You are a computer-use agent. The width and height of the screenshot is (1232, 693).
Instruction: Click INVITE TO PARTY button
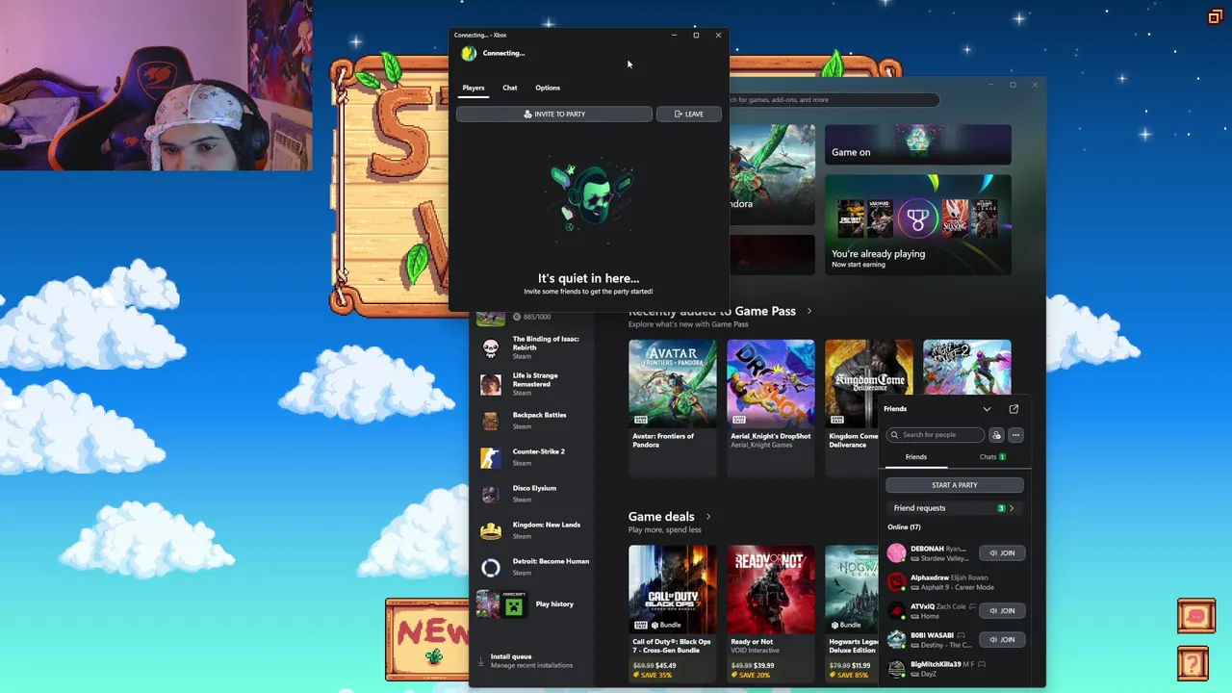(x=554, y=115)
